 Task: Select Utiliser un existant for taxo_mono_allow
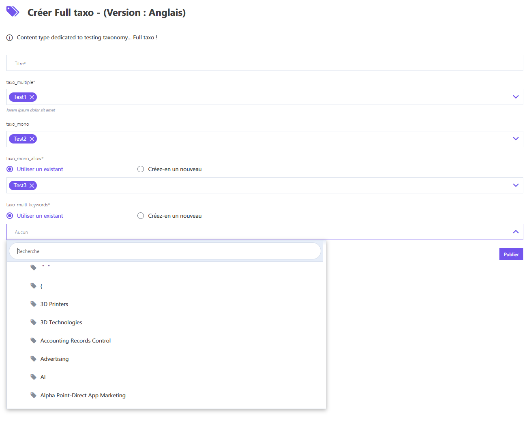pyautogui.click(x=10, y=169)
